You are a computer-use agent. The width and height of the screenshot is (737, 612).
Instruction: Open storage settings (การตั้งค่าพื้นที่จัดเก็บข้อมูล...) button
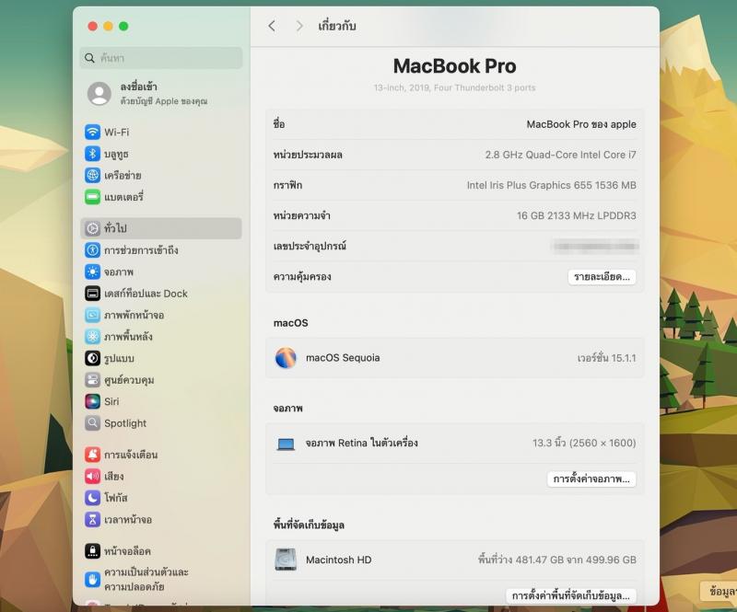pos(570,595)
